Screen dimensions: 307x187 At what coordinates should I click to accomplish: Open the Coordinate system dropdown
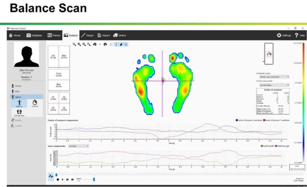(274, 77)
